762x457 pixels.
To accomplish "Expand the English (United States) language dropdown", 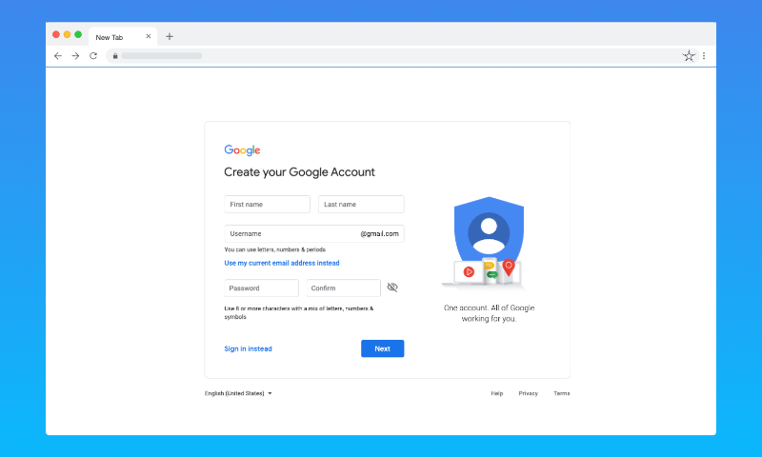I will 238,393.
